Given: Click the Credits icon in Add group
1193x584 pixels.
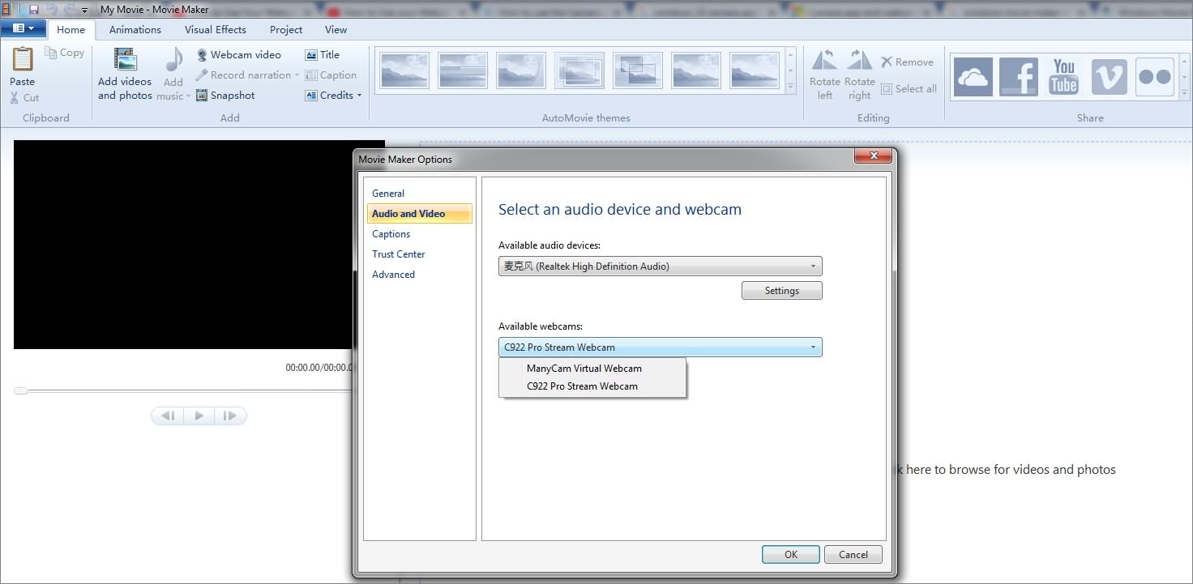Looking at the screenshot, I should point(311,96).
